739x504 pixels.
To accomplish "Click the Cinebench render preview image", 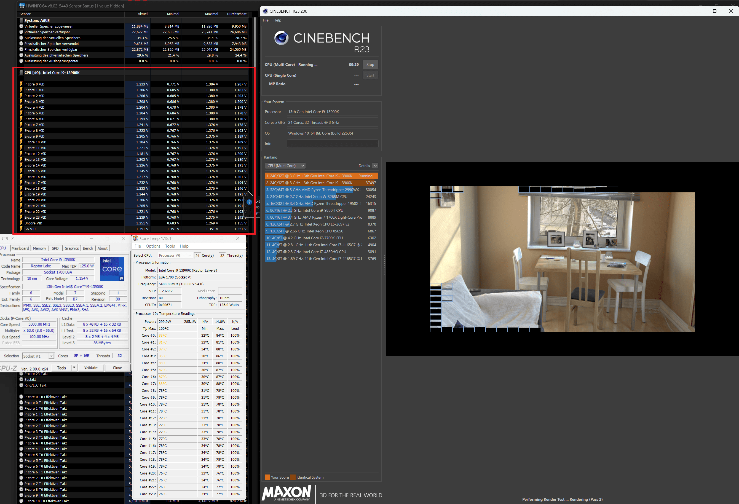I will pyautogui.click(x=562, y=259).
